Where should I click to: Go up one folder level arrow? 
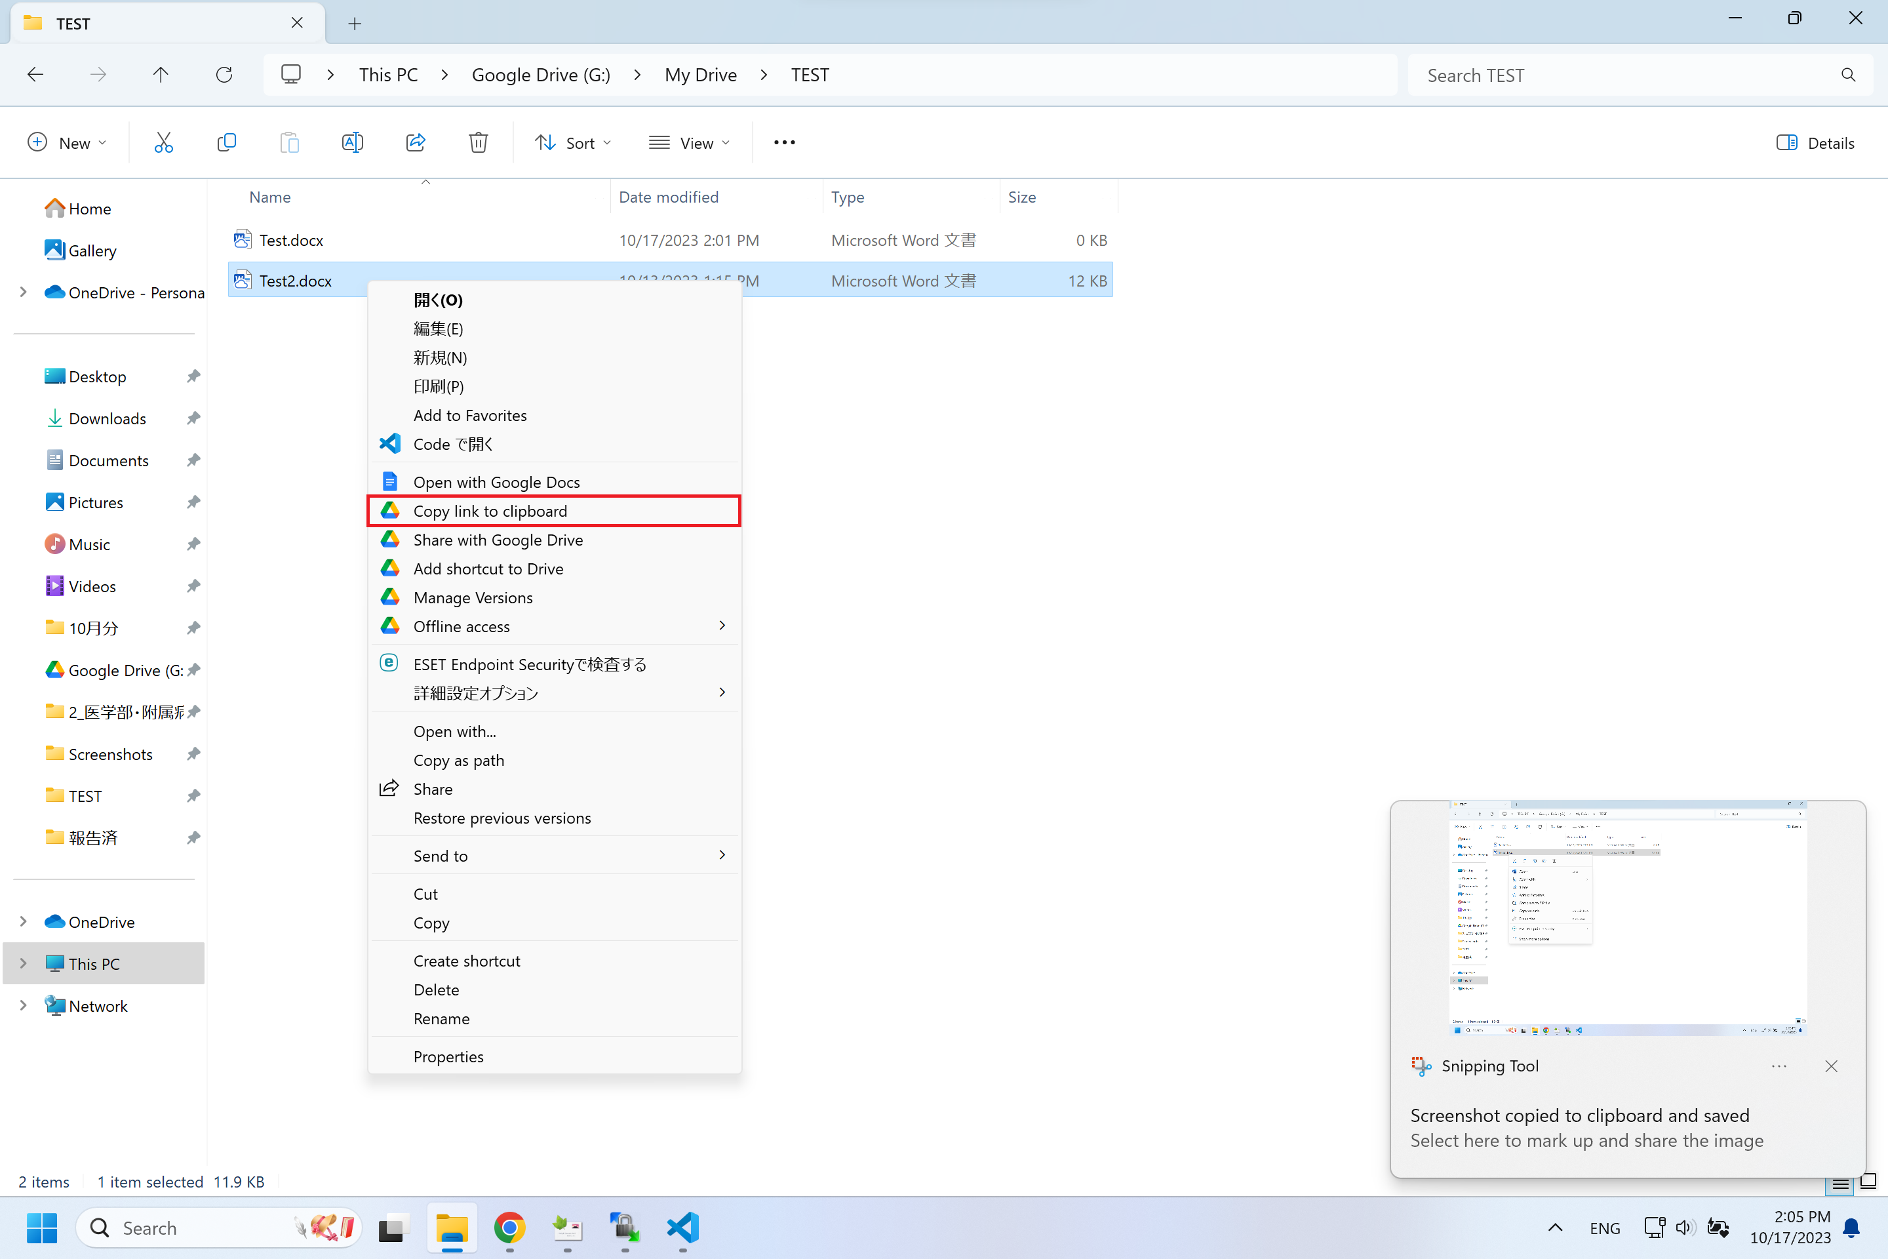click(x=161, y=75)
